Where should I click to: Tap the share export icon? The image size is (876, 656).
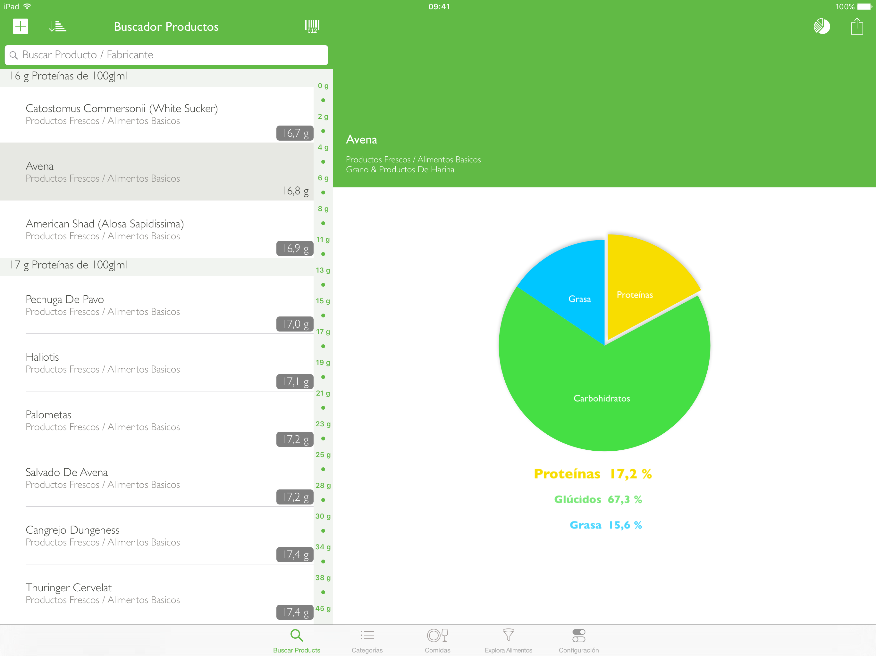(x=856, y=26)
